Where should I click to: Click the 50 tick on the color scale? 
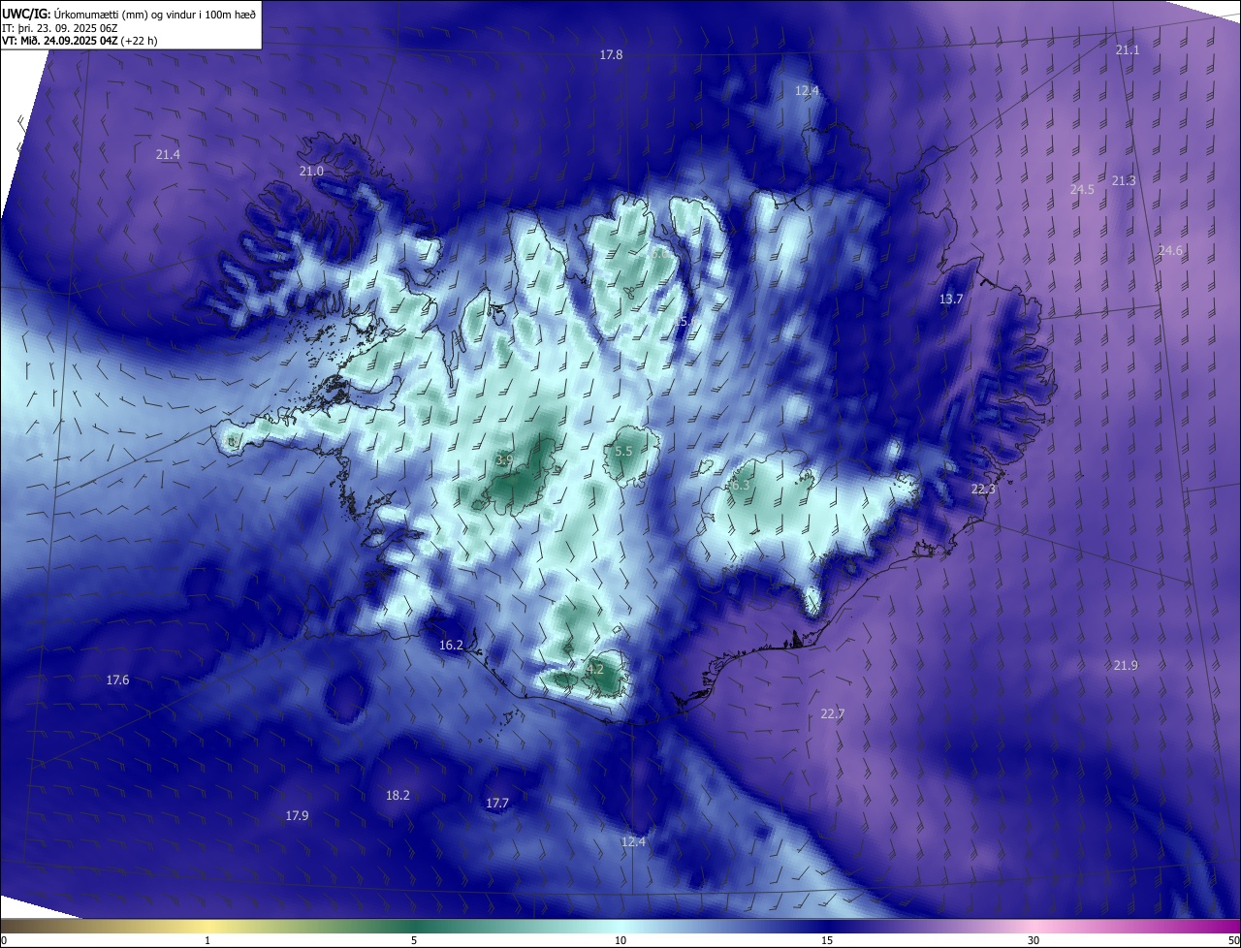pyautogui.click(x=1233, y=940)
